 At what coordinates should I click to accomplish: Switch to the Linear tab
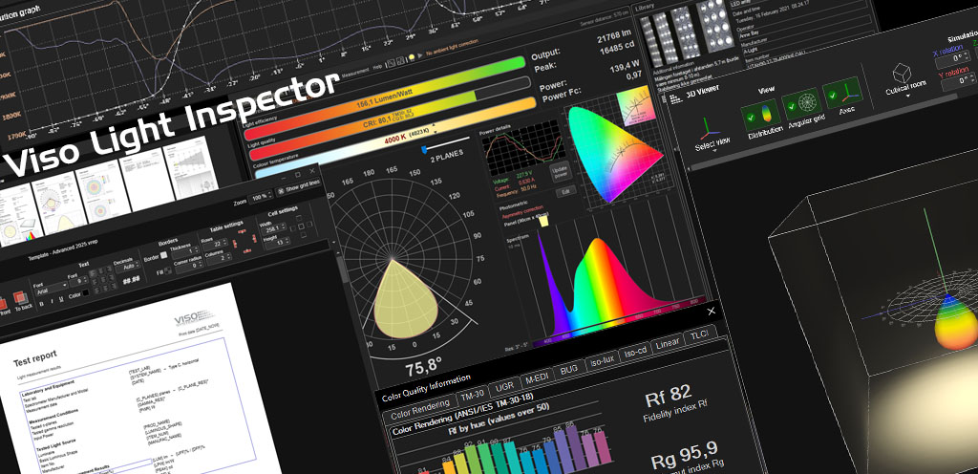(x=668, y=344)
